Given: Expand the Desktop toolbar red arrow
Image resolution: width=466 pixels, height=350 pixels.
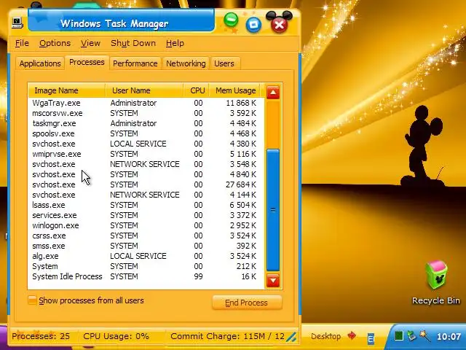Looking at the screenshot, I should pos(352,335).
